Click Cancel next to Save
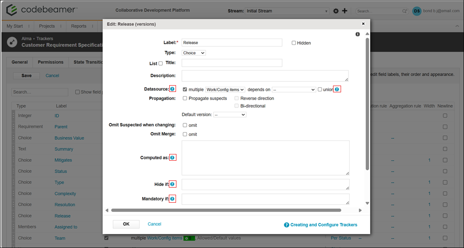 pos(52,76)
